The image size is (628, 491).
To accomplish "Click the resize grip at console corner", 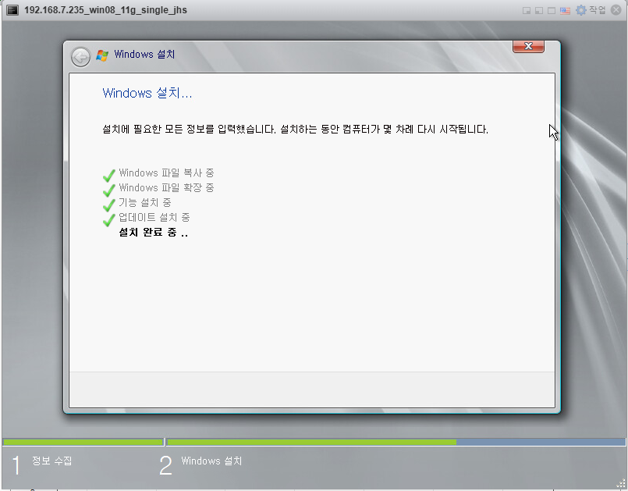I will 621,484.
